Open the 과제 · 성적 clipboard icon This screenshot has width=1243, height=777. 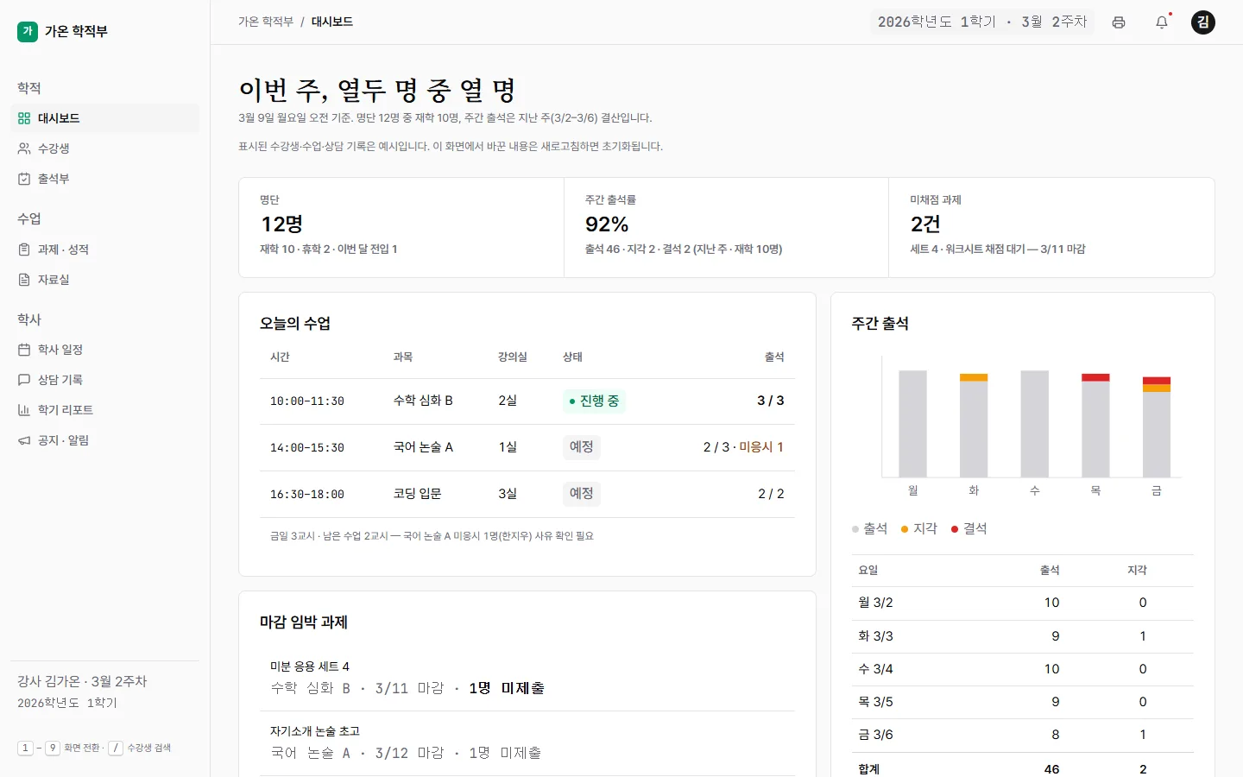click(24, 250)
